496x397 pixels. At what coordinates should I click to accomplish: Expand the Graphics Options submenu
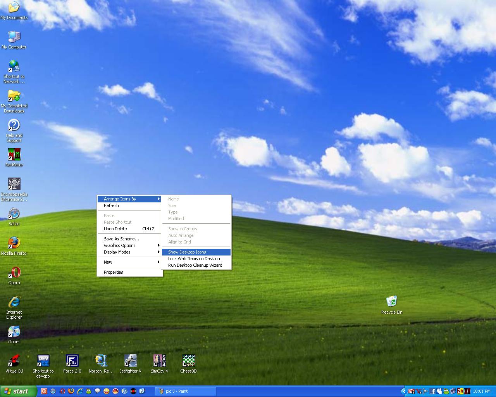click(x=129, y=245)
